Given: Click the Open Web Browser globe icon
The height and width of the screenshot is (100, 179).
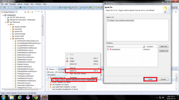Looking at the screenshot, I should coord(21,8).
